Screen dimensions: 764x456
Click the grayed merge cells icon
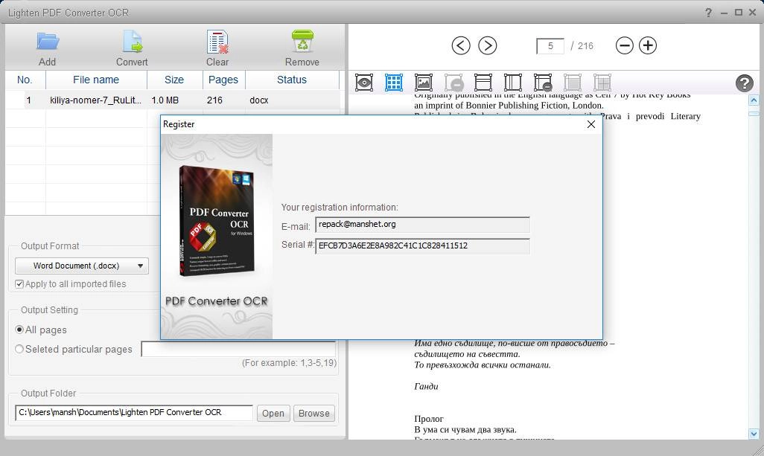coord(573,83)
